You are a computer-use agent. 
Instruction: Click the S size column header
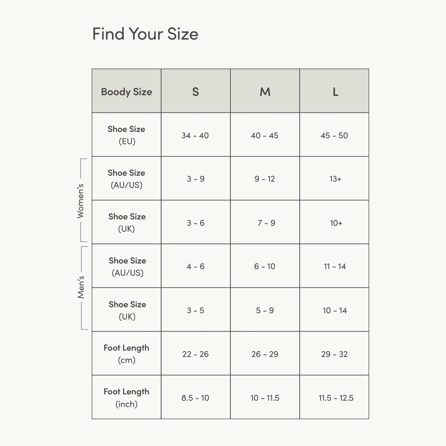(x=195, y=91)
